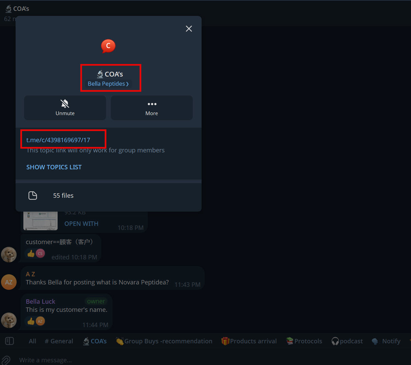
Task: Switch to the COA's topic tab
Action: (95, 341)
